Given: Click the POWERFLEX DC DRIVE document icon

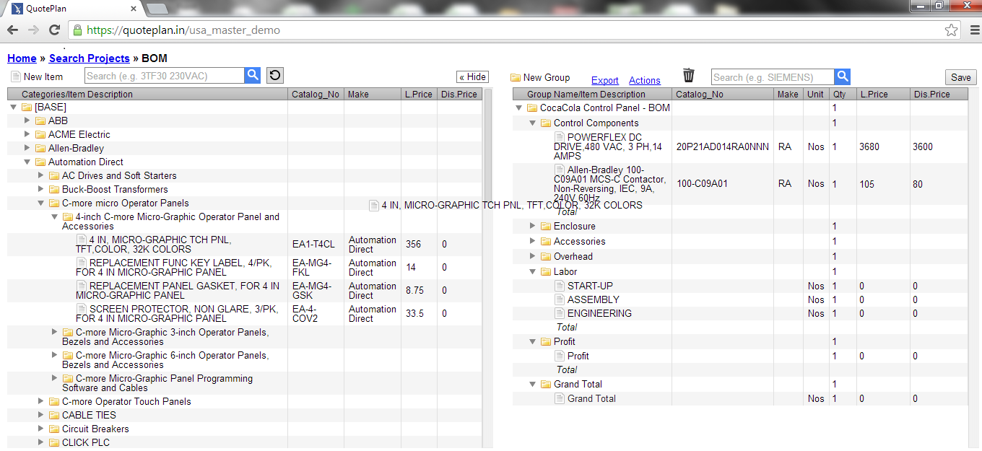Looking at the screenshot, I should pyautogui.click(x=560, y=136).
